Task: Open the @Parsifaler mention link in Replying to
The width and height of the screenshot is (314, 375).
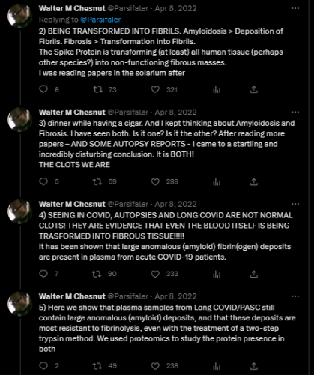Action: coord(100,19)
